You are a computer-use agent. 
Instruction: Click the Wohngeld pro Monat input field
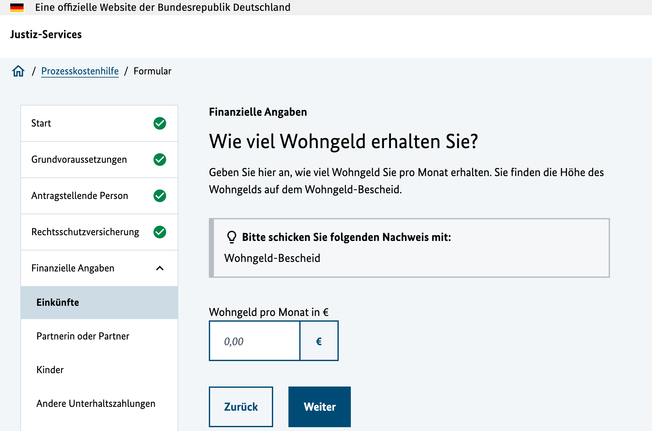click(254, 341)
